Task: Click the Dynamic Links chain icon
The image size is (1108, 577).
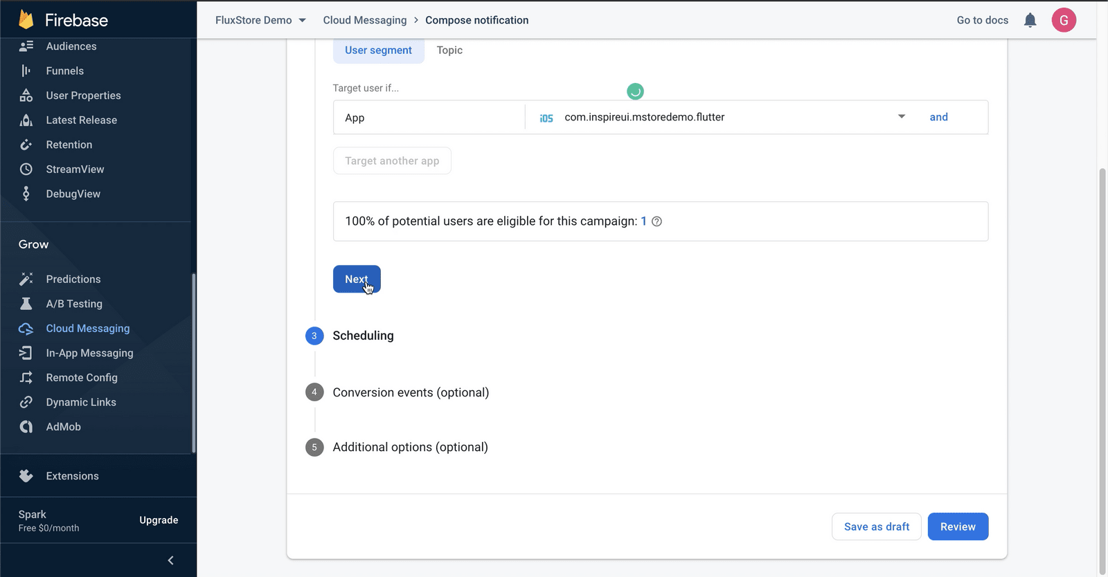Action: (x=26, y=402)
